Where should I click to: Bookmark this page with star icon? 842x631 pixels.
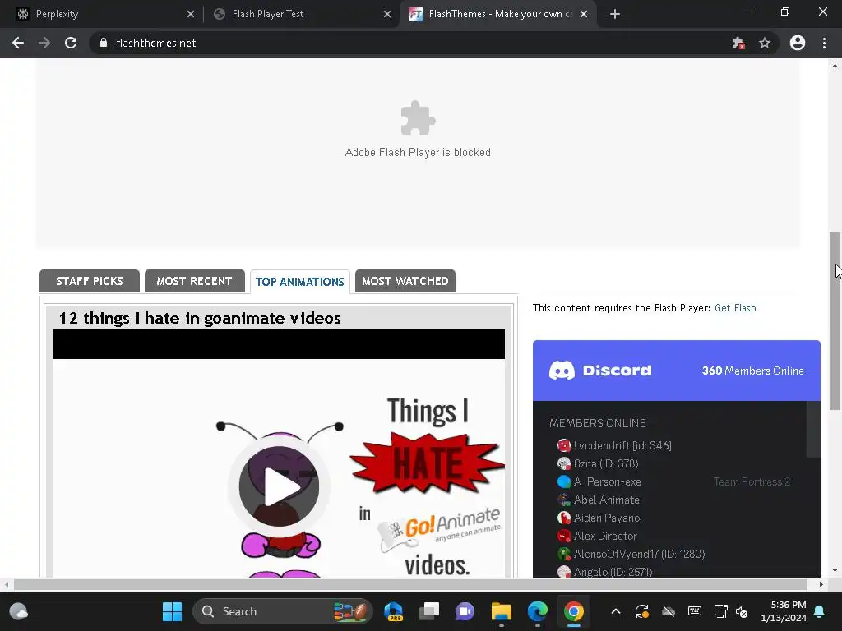(765, 43)
